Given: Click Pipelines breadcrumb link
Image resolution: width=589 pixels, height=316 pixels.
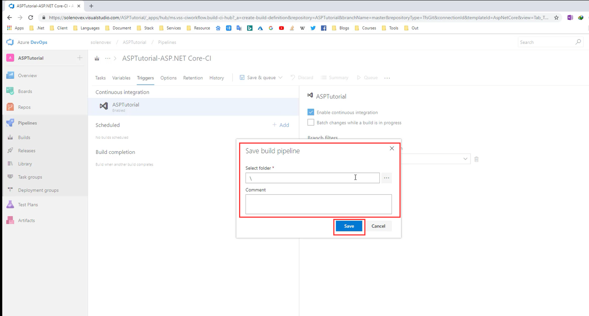Looking at the screenshot, I should click(167, 42).
